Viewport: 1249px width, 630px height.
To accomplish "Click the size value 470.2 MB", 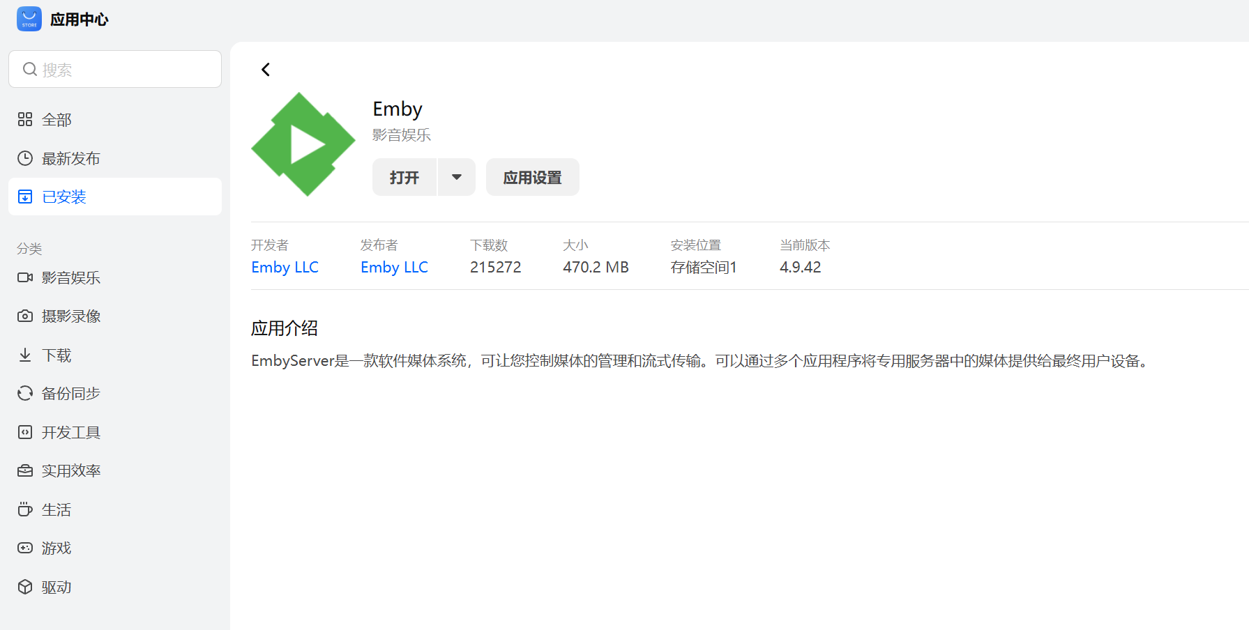I will (596, 267).
